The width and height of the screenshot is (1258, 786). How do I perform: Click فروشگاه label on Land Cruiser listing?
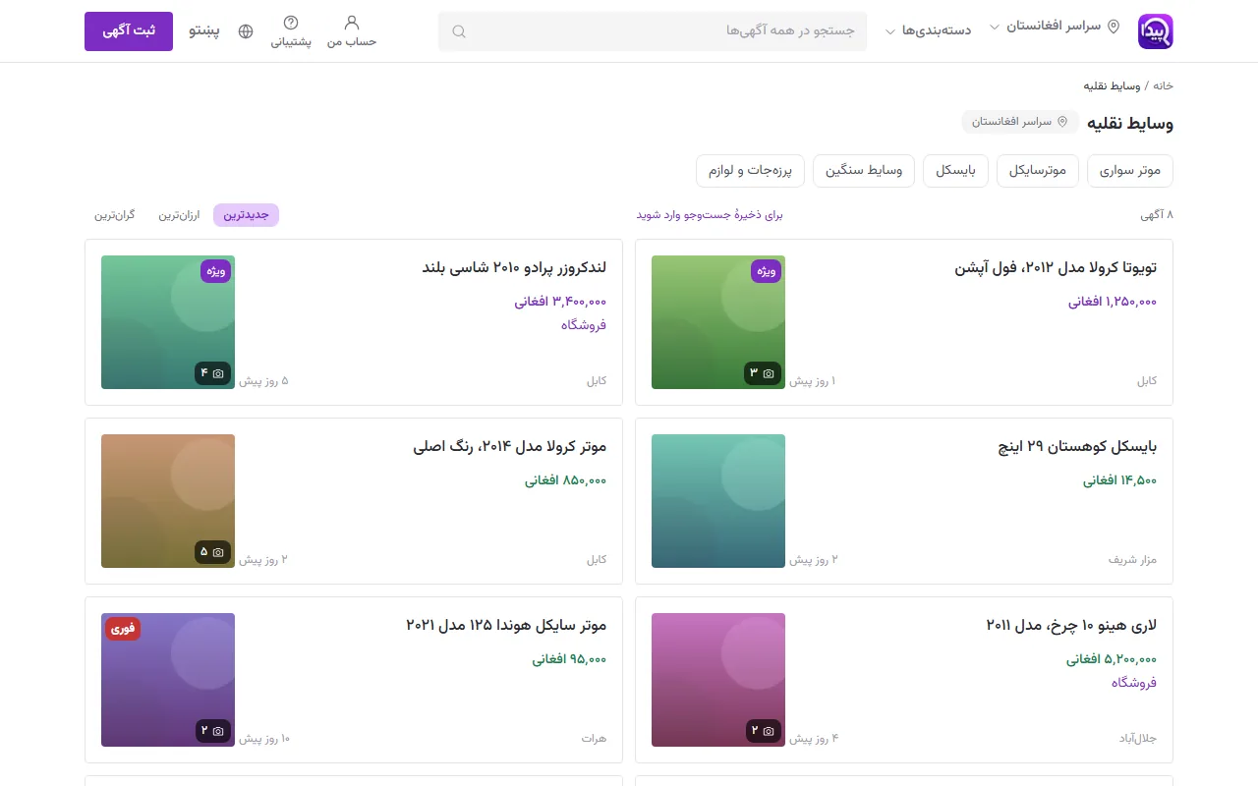click(584, 325)
